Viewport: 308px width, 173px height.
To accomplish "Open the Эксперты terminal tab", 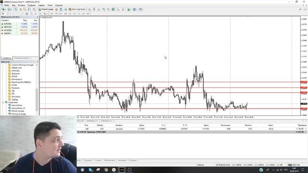I will click(x=122, y=160).
